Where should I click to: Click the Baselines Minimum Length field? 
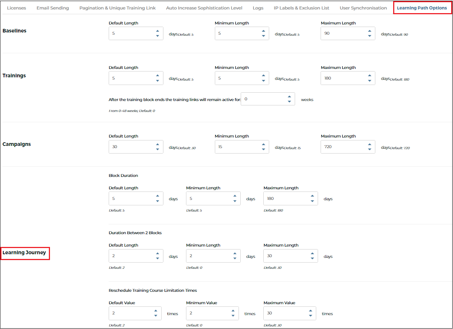[x=242, y=33]
